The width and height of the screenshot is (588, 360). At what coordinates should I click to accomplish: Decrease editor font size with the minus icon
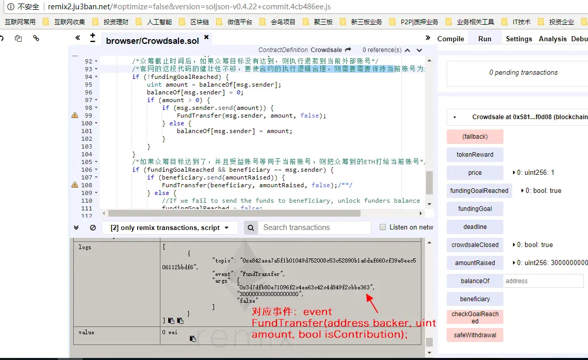[x=93, y=41]
